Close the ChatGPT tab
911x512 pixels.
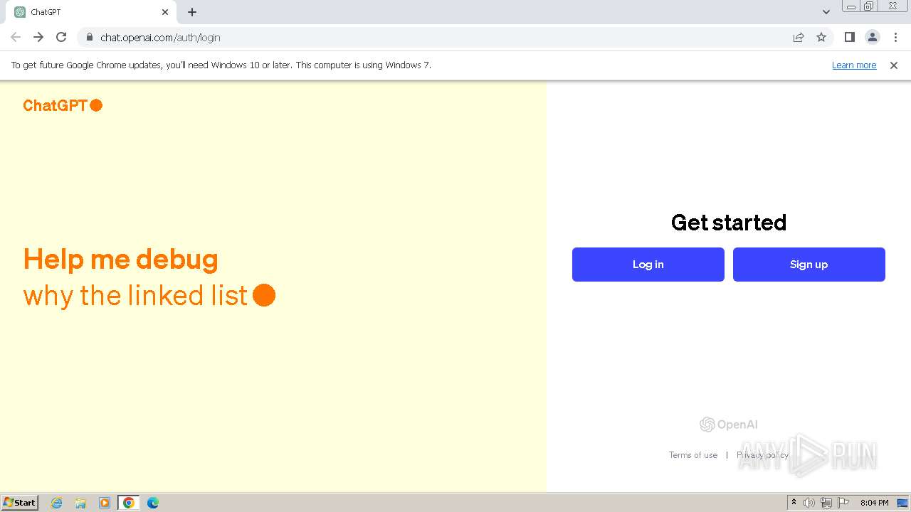tap(165, 12)
